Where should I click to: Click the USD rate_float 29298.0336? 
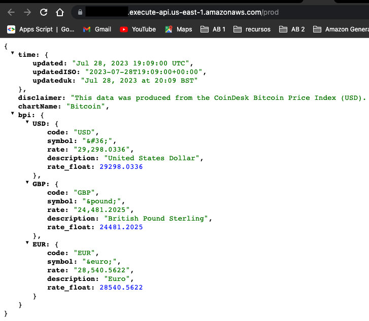point(121,167)
